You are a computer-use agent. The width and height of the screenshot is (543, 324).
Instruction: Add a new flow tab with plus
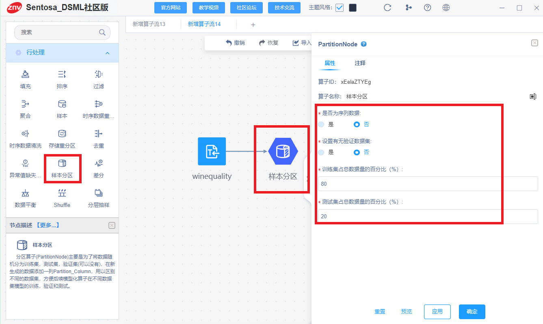(x=253, y=25)
